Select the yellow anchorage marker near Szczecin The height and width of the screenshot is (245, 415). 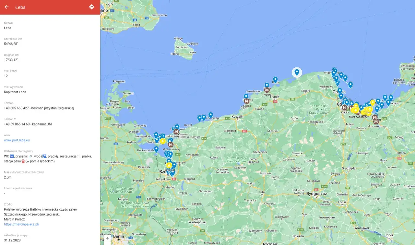[169, 165]
